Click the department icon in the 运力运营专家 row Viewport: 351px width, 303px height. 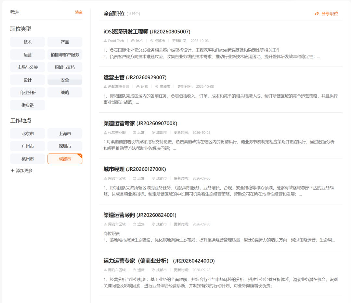(105, 270)
